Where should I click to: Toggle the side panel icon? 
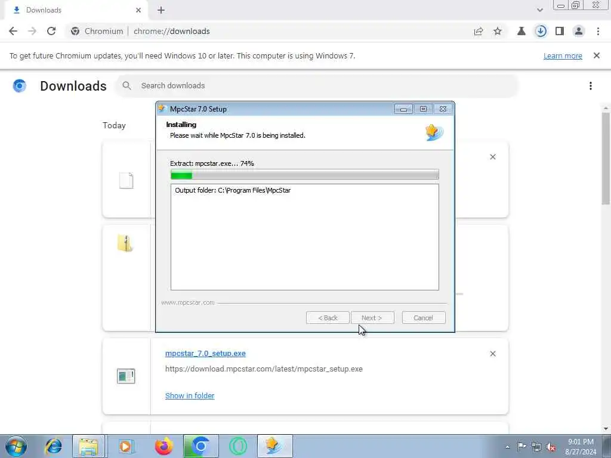pos(560,31)
